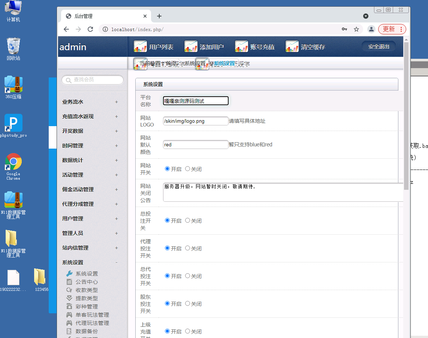Open 系统设置 wrench item in sidebar
This screenshot has width=428, height=338.
click(86, 274)
